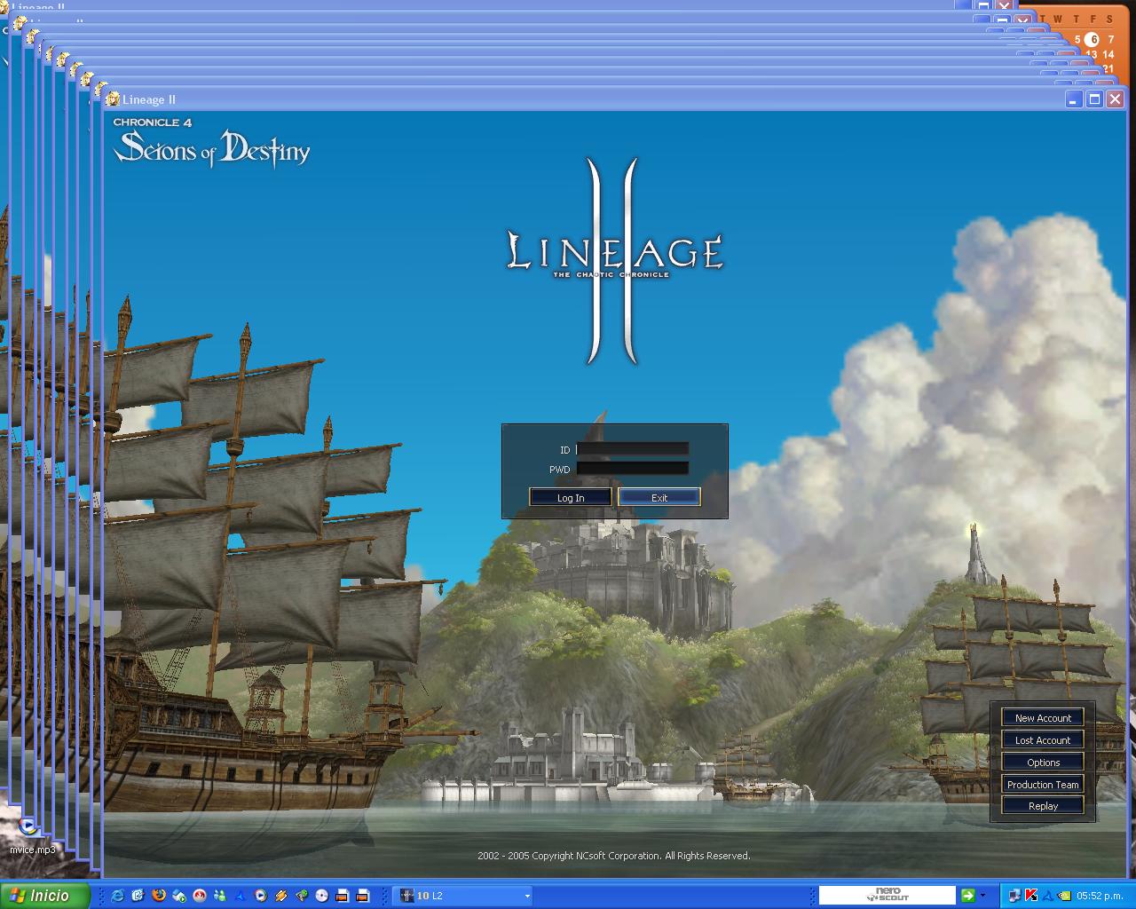
Task: Open the New Account option
Action: pos(1043,717)
